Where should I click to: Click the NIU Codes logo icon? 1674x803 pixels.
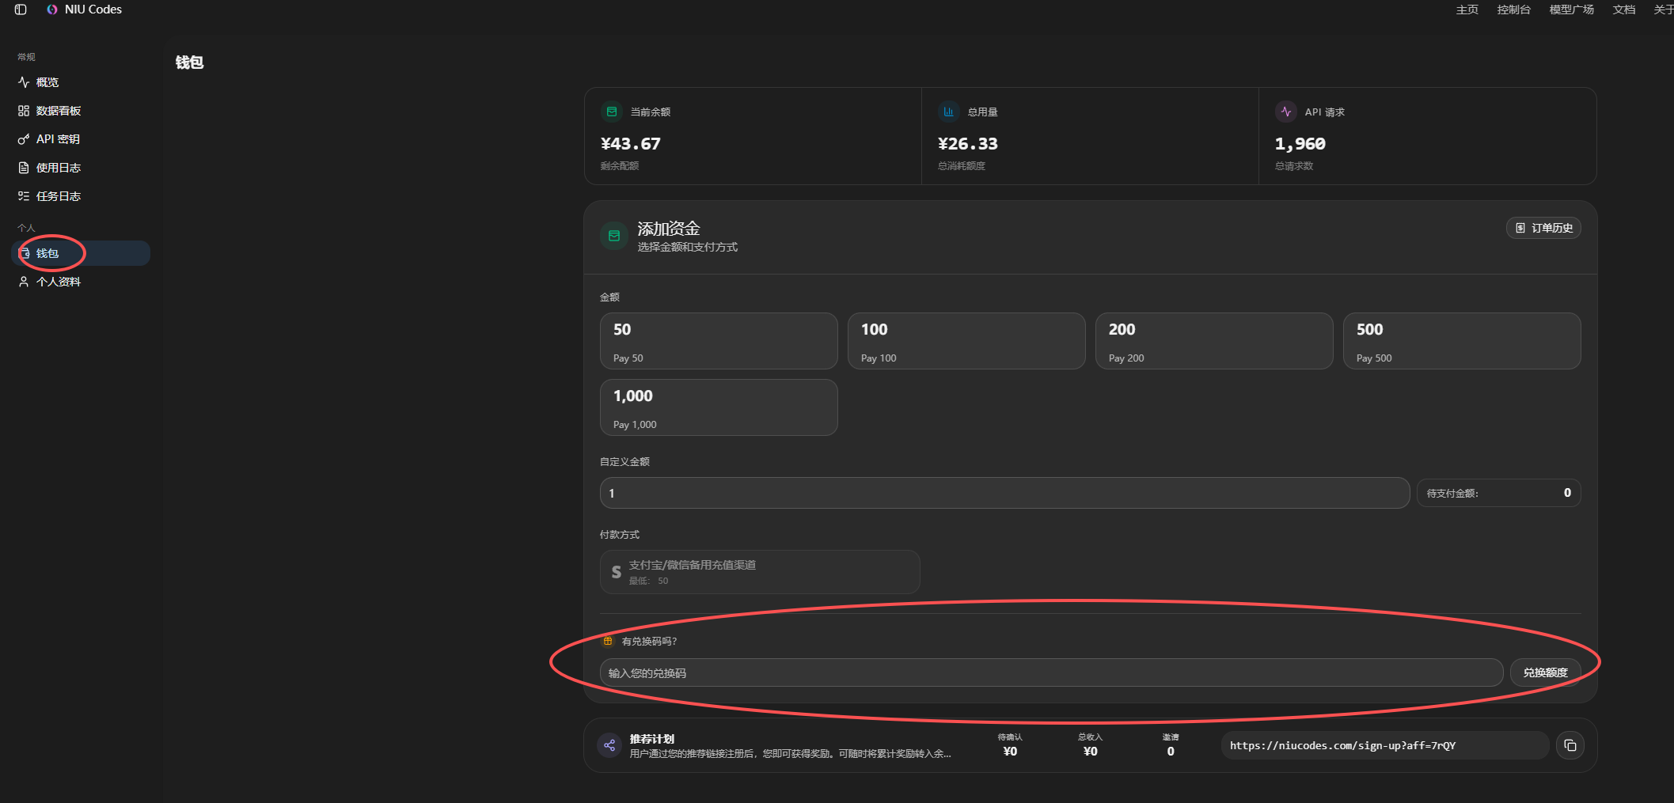pos(52,9)
